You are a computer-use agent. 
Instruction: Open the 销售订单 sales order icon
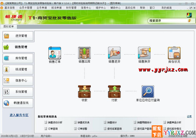[x=55, y=53]
